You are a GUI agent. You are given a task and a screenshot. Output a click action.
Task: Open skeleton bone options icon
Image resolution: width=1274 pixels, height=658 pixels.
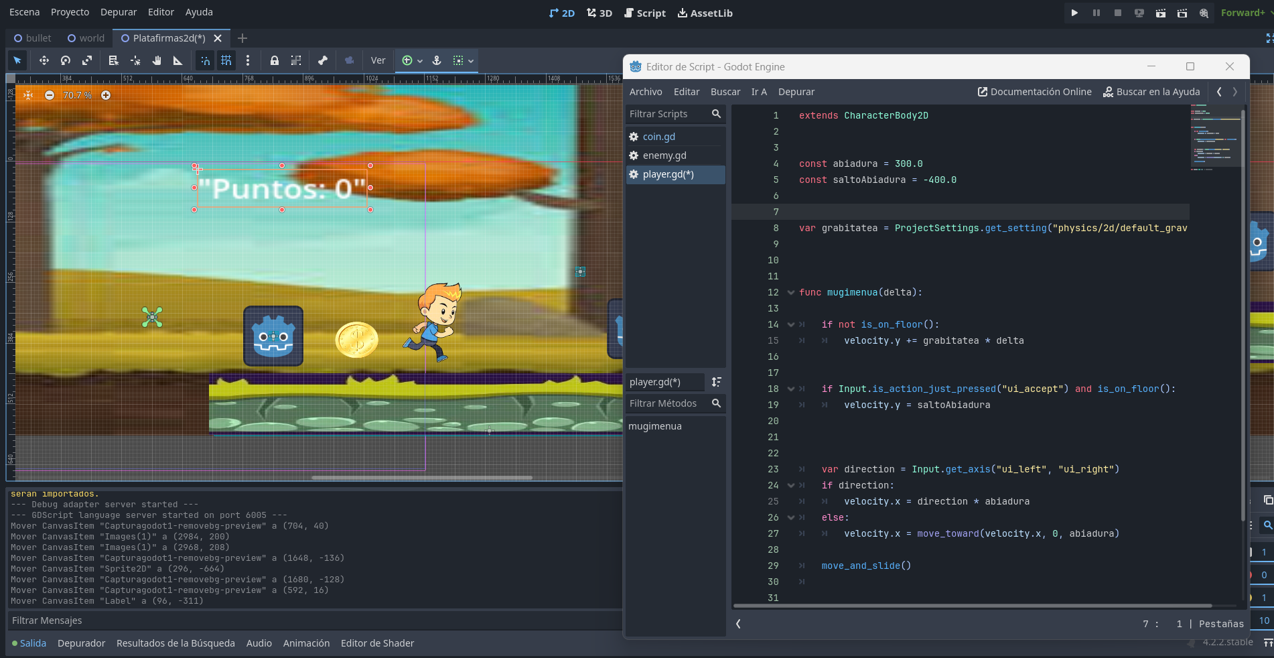(323, 60)
